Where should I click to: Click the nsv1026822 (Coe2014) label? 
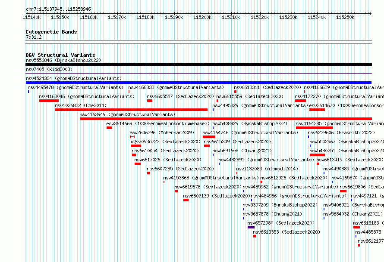coord(81,105)
